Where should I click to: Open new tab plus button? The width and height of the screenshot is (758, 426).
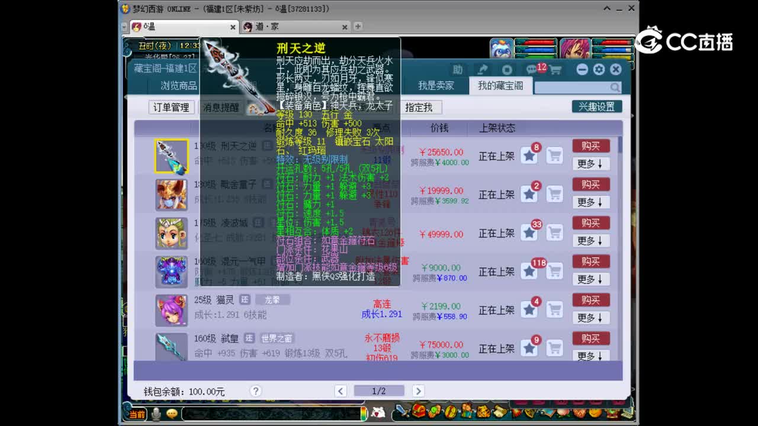point(358,27)
